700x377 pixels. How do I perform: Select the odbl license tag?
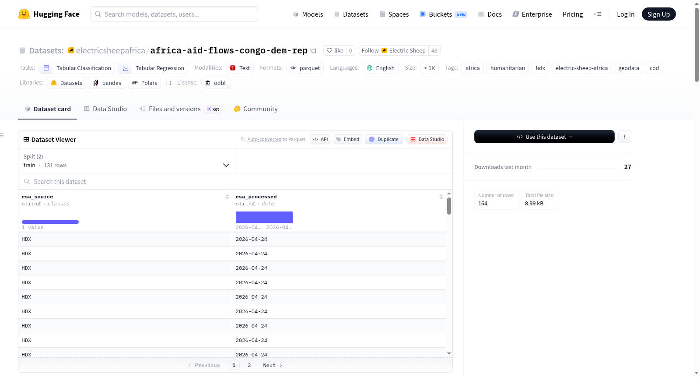point(216,83)
